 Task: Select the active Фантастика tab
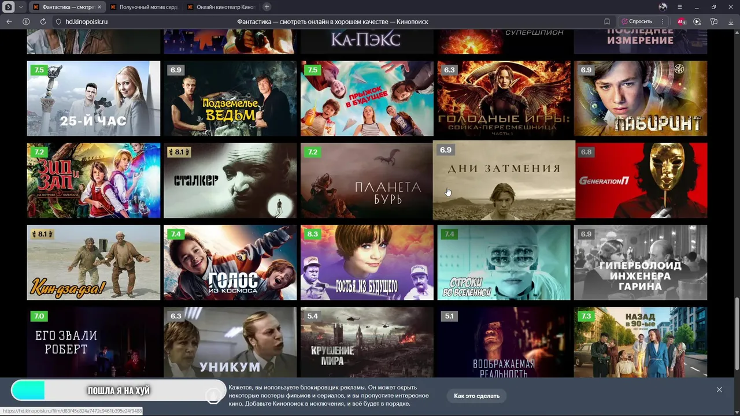[65, 7]
